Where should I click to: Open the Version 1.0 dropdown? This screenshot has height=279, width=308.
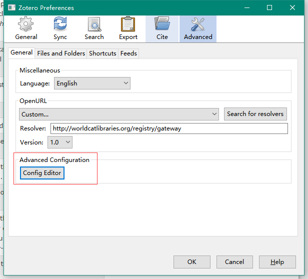60,142
